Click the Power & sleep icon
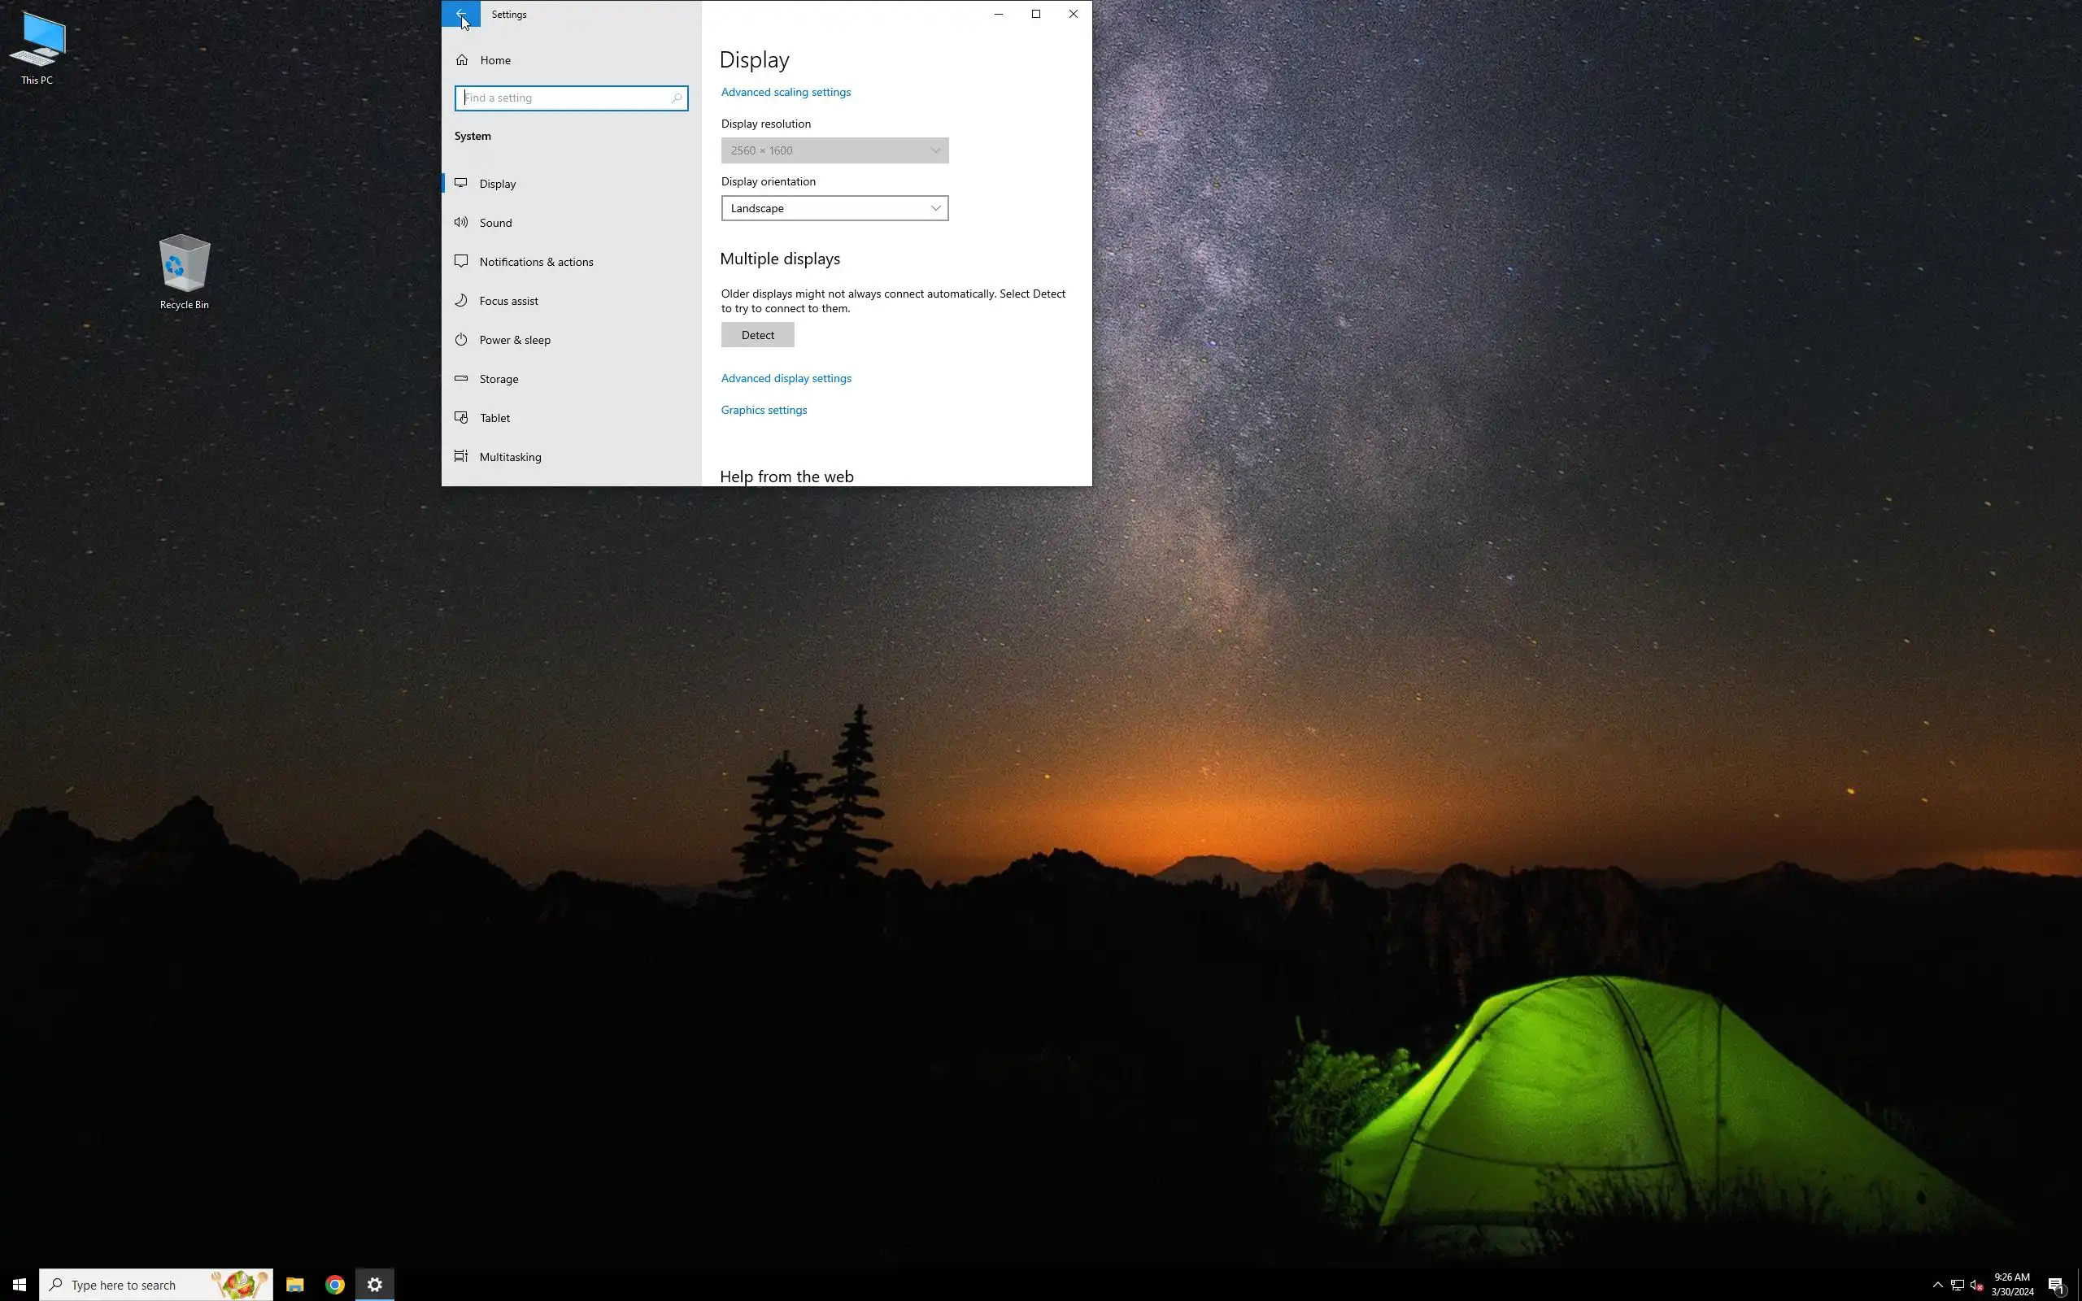The width and height of the screenshot is (2082, 1301). click(461, 340)
